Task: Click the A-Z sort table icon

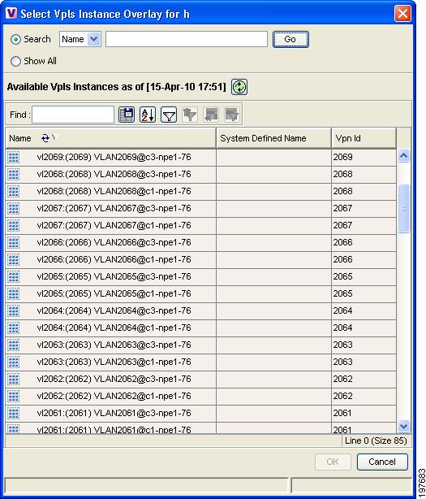Action: coord(148,115)
